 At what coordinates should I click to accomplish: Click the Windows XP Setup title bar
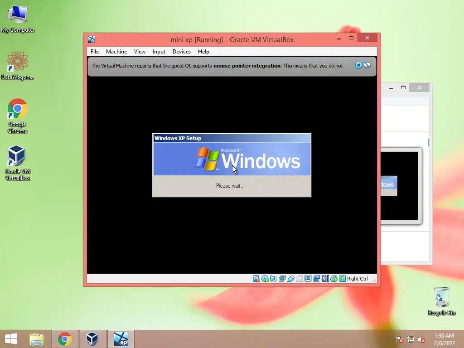point(232,138)
